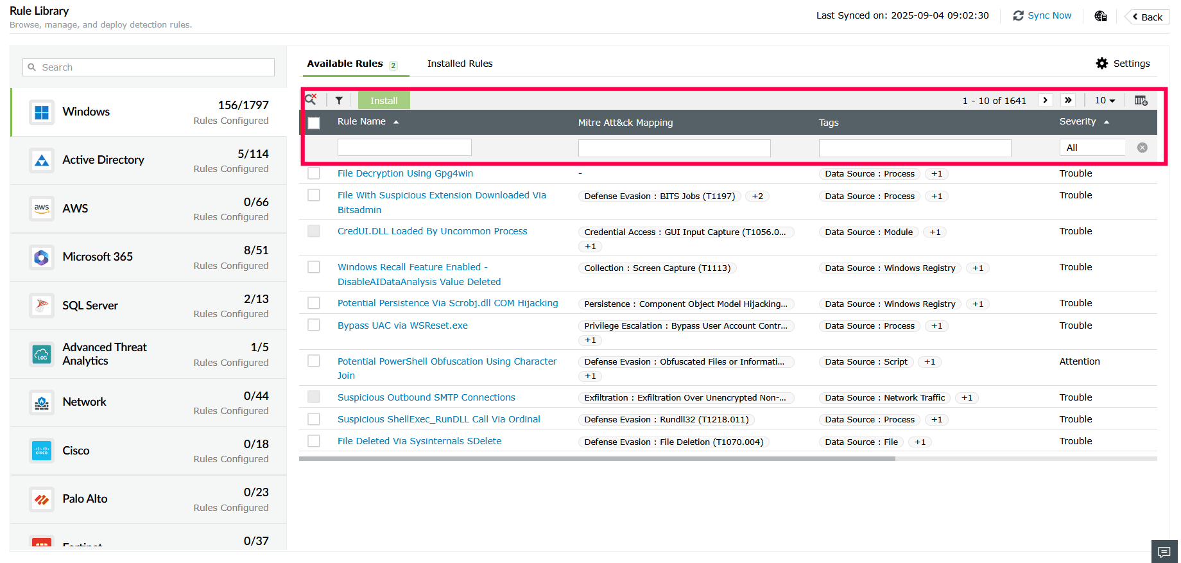Open the File Decryption Using Gpg4win rule
Image resolution: width=1181 pixels, height=563 pixels.
point(405,173)
